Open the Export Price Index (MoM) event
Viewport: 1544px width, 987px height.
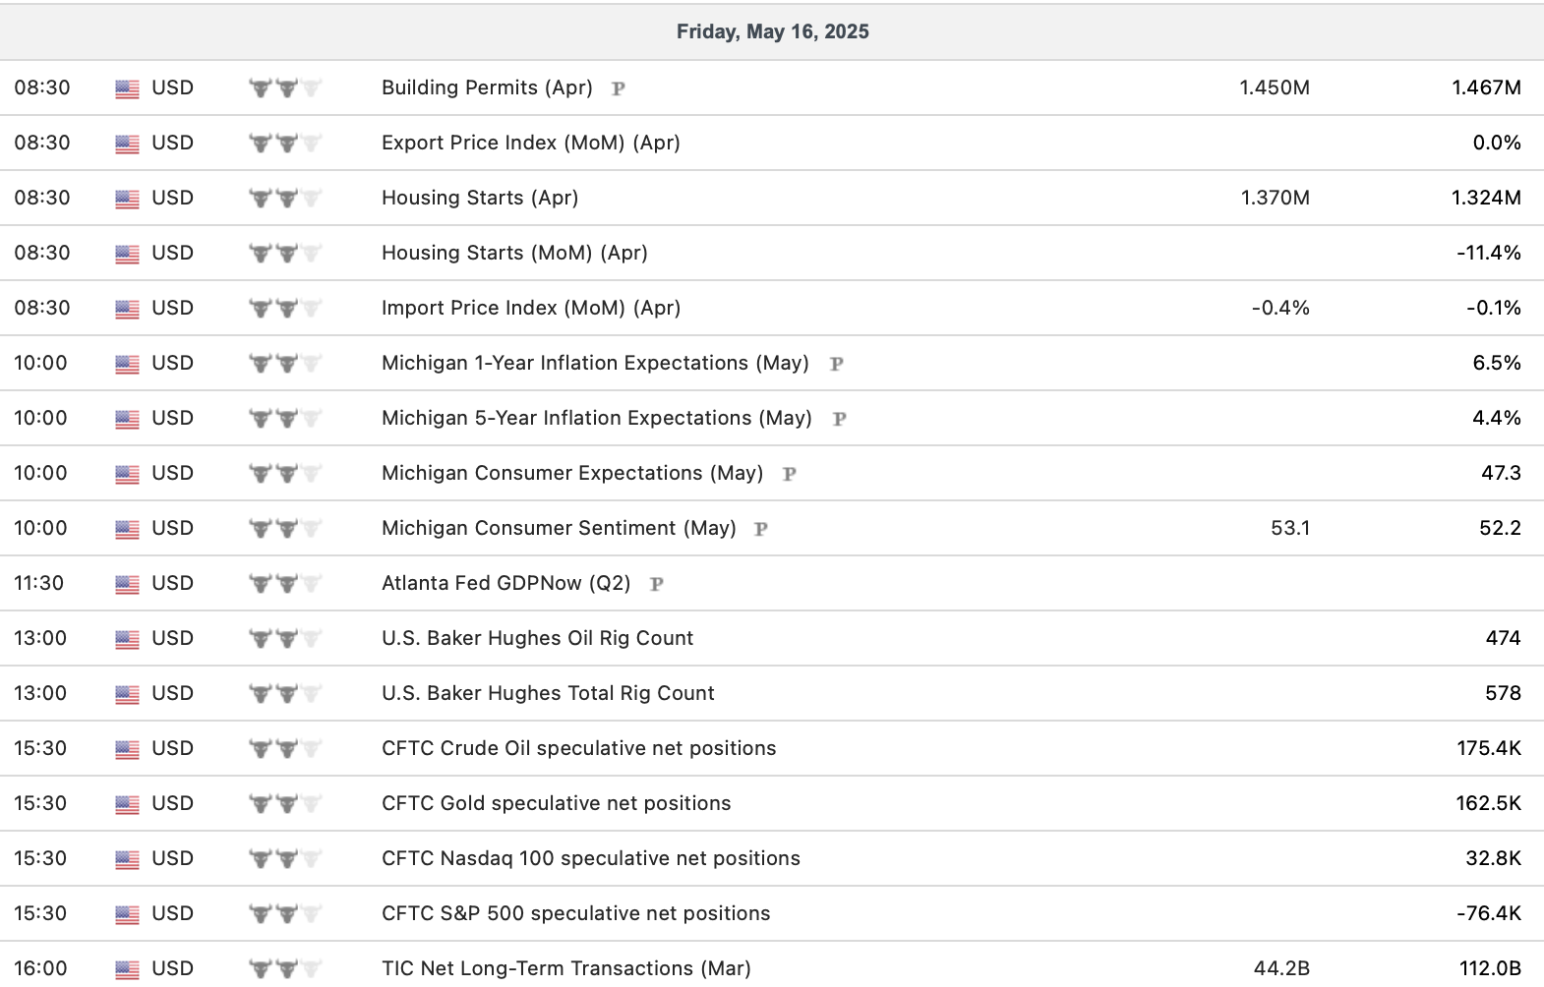pos(531,143)
